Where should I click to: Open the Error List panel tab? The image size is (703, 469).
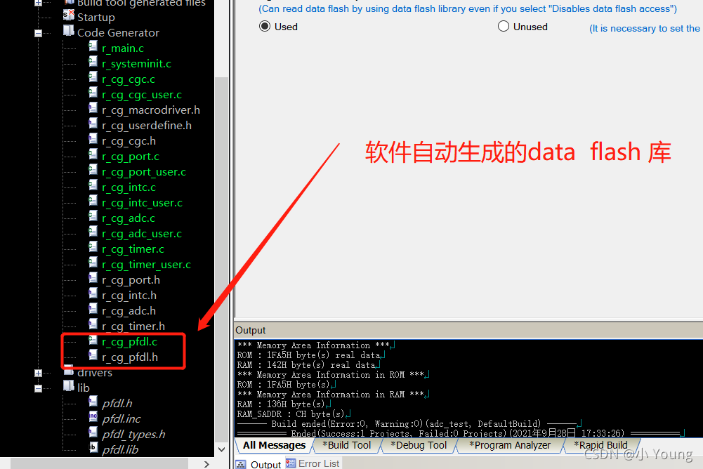[x=313, y=463]
